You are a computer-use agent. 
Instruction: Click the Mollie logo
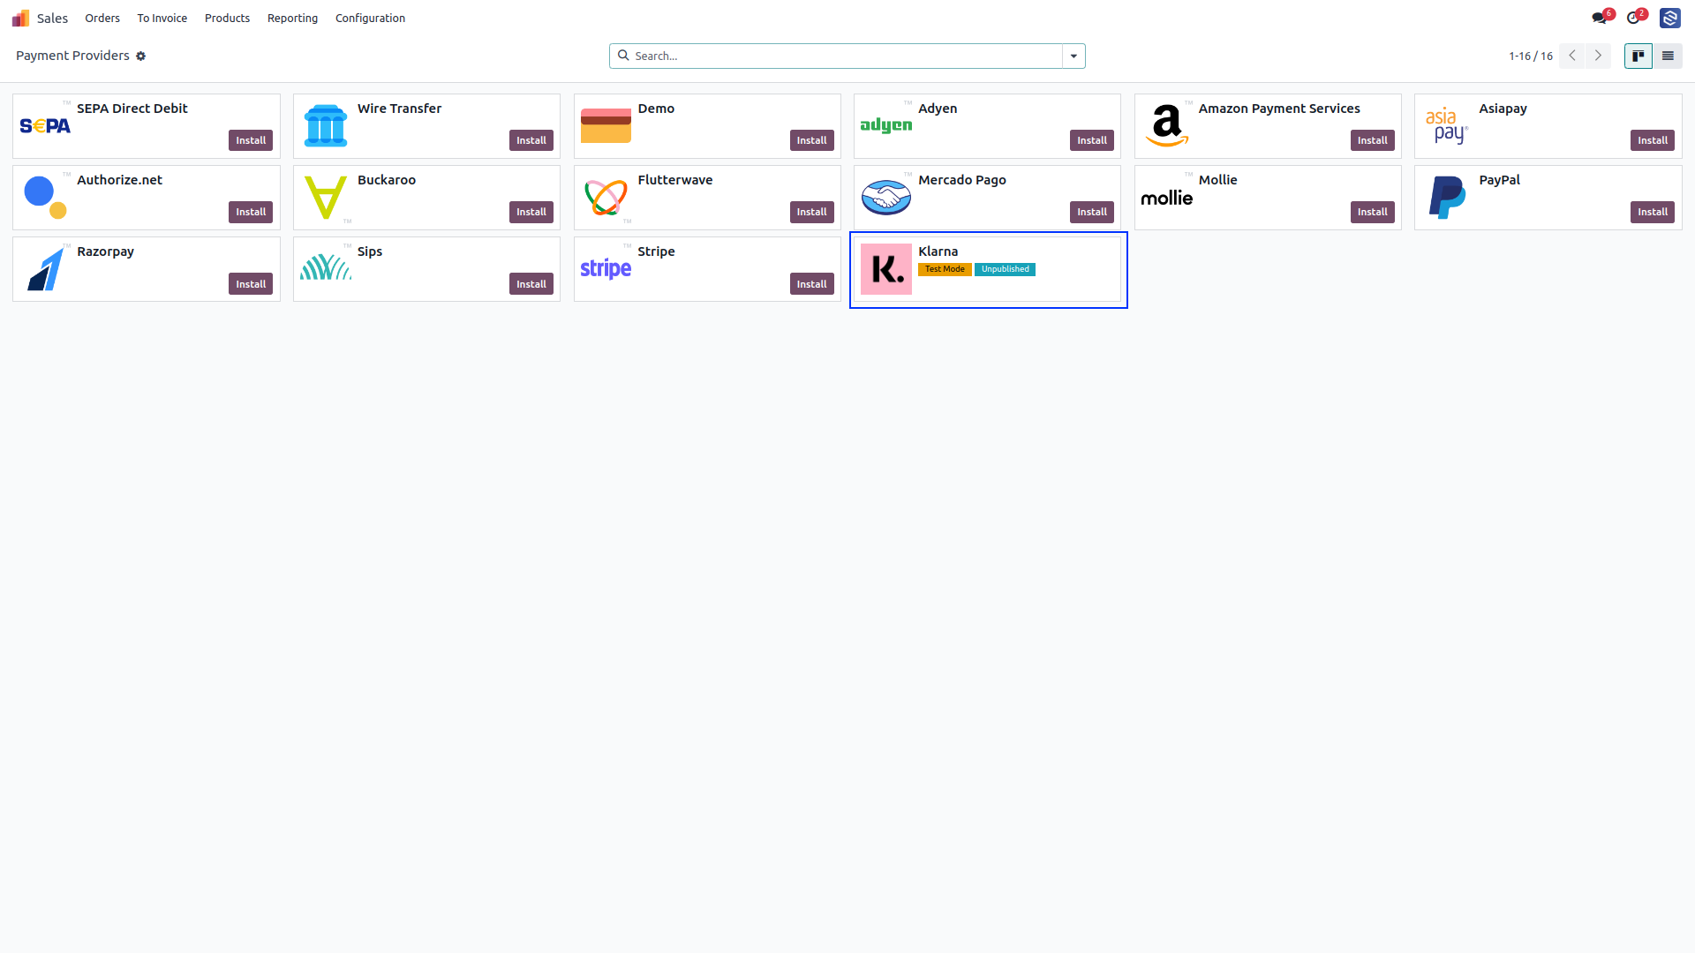pos(1167,198)
